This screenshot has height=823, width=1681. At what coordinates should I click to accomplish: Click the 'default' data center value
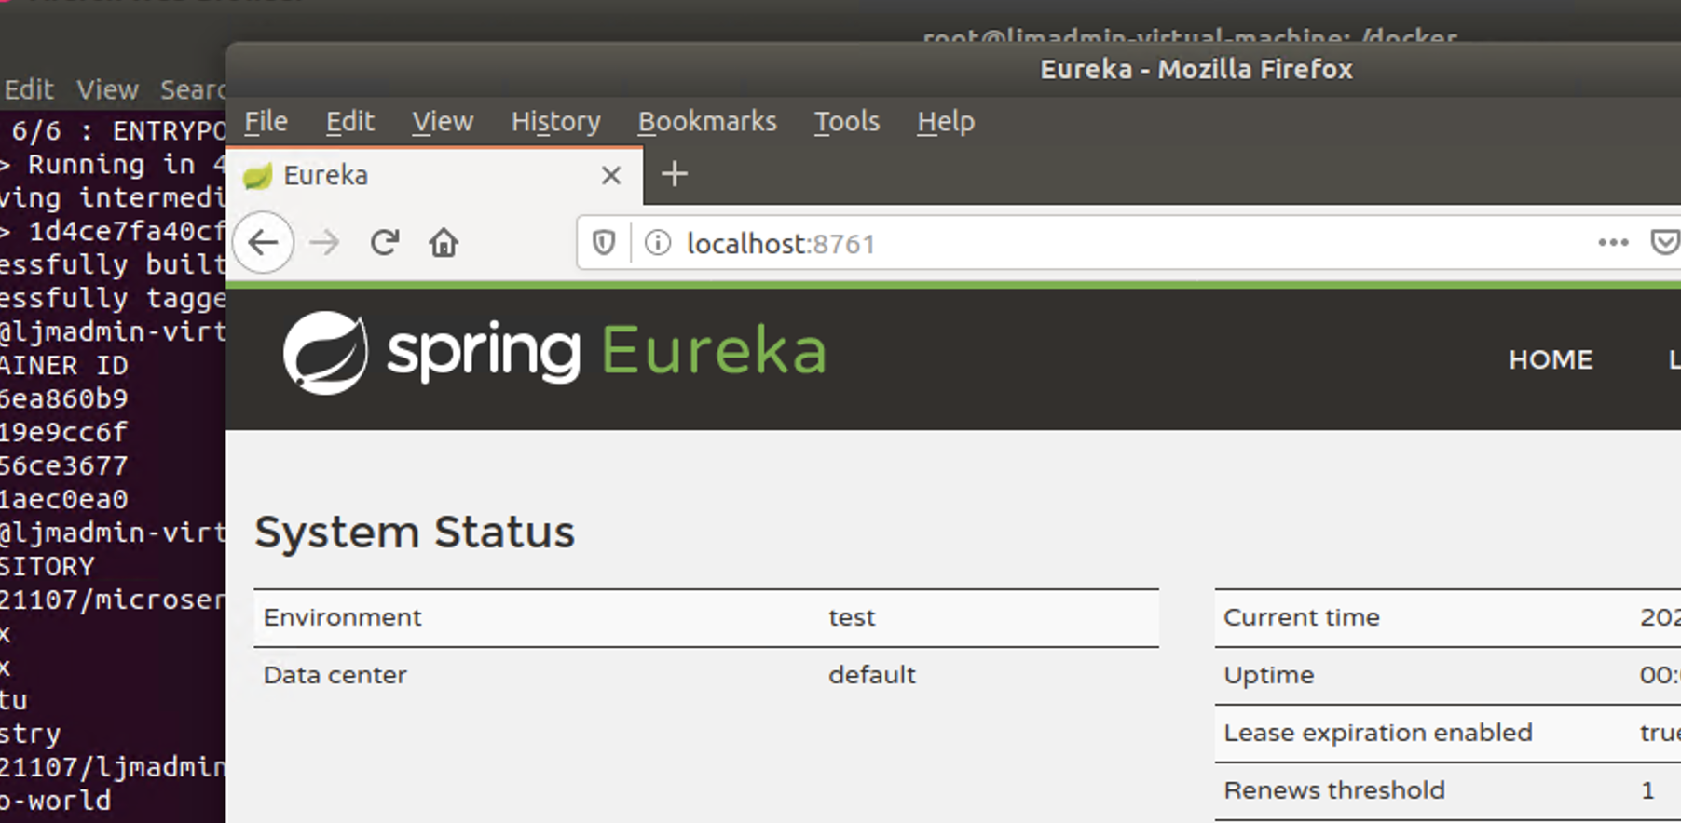click(872, 675)
